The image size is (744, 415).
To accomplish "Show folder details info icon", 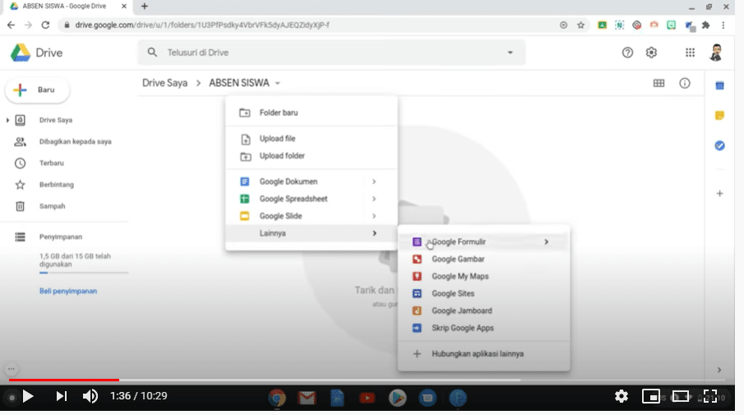I will point(684,83).
